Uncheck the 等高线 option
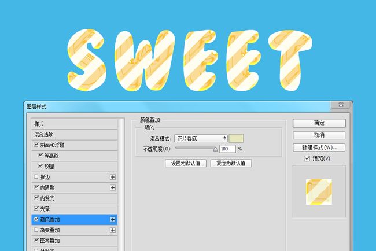The width and height of the screenshot is (376, 251). click(x=40, y=156)
